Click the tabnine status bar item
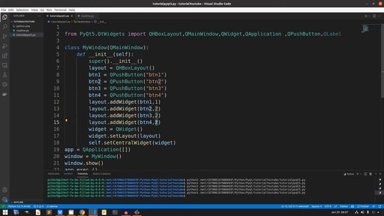 click(x=52, y=206)
